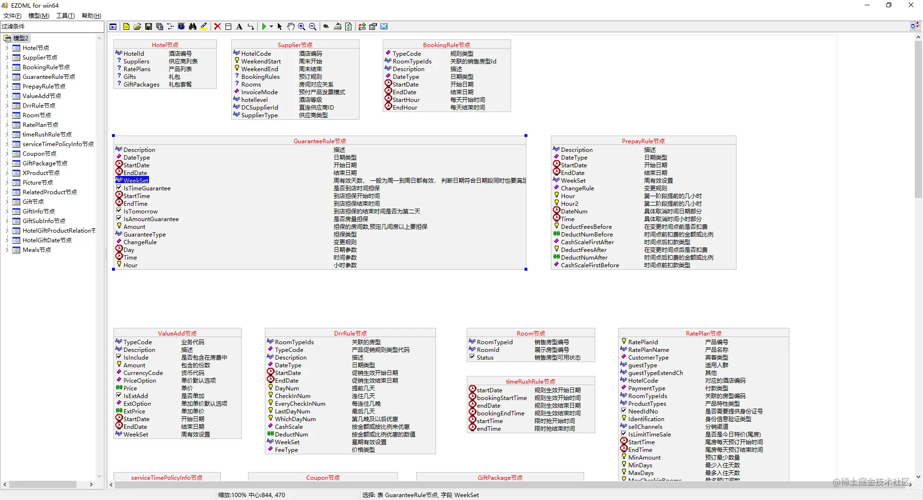
Task: Expand the Room节点 tree node
Action: pos(7,115)
